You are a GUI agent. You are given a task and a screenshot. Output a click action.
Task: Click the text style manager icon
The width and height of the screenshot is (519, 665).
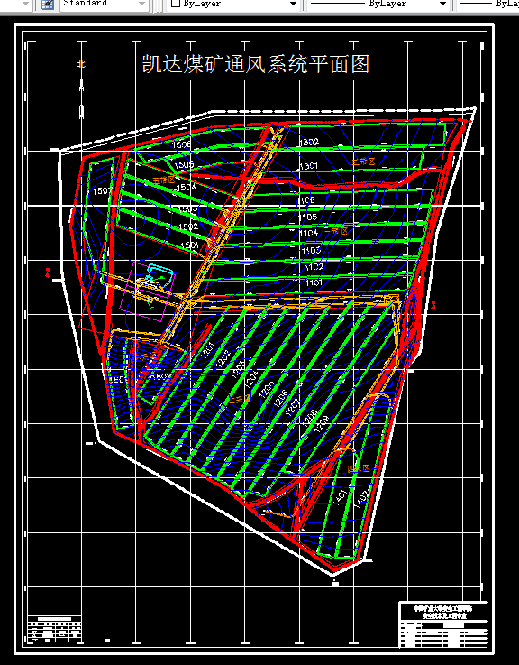point(48,5)
